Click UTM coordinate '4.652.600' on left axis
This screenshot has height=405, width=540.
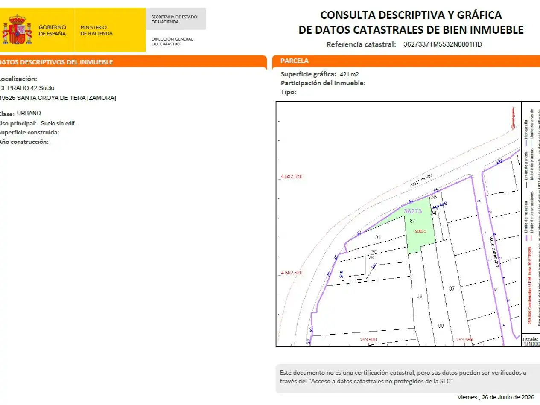(291, 272)
